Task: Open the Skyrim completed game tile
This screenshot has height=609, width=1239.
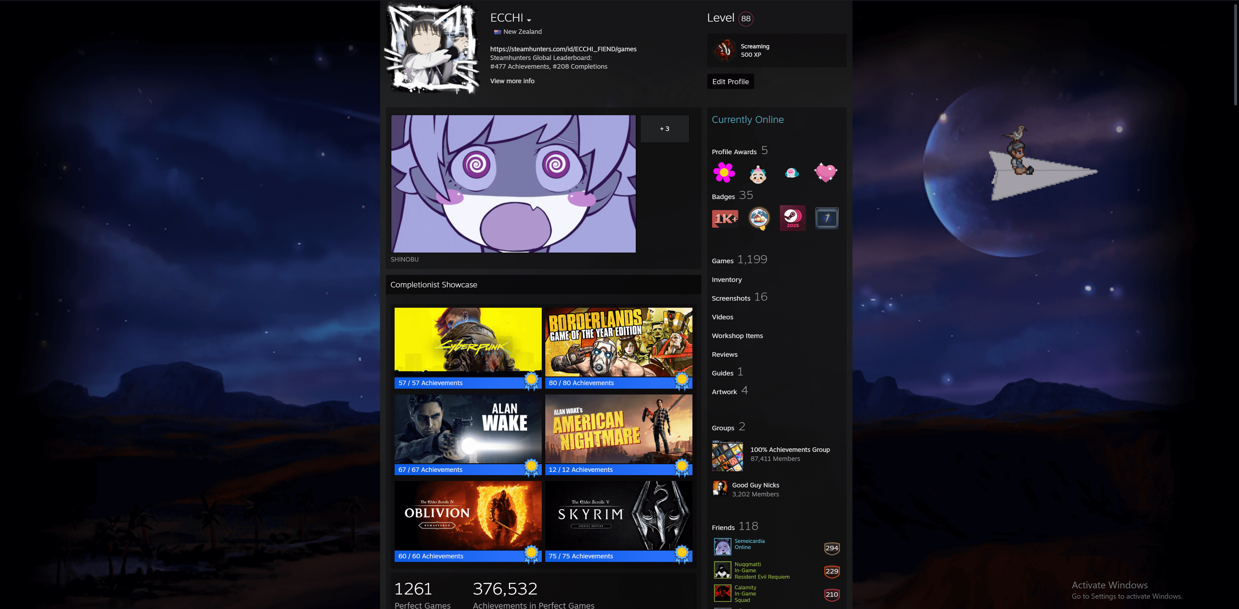Action: click(618, 516)
